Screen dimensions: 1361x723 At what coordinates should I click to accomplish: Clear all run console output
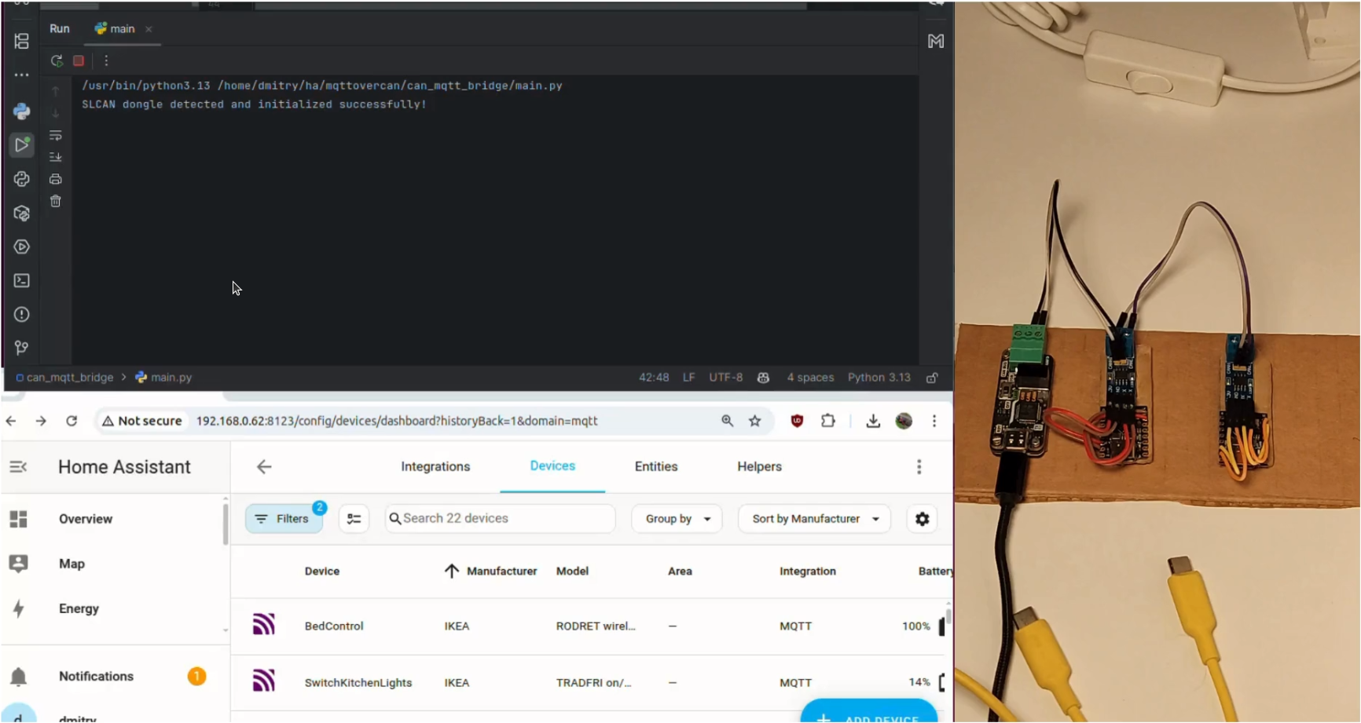point(55,201)
